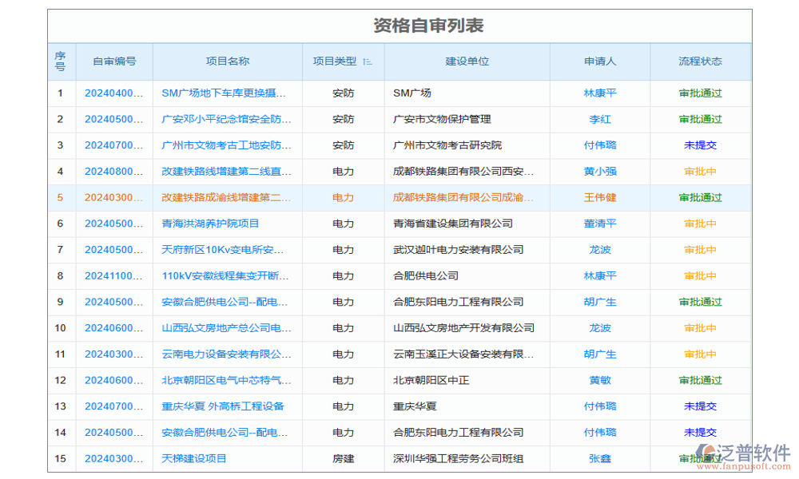Open the 重庆华夏 外高桥工程设备 project link
The height and width of the screenshot is (479, 799).
223,406
